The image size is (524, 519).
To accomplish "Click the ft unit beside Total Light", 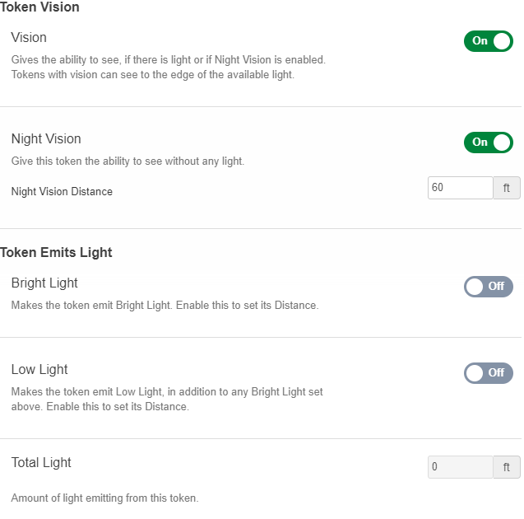I will pos(507,467).
